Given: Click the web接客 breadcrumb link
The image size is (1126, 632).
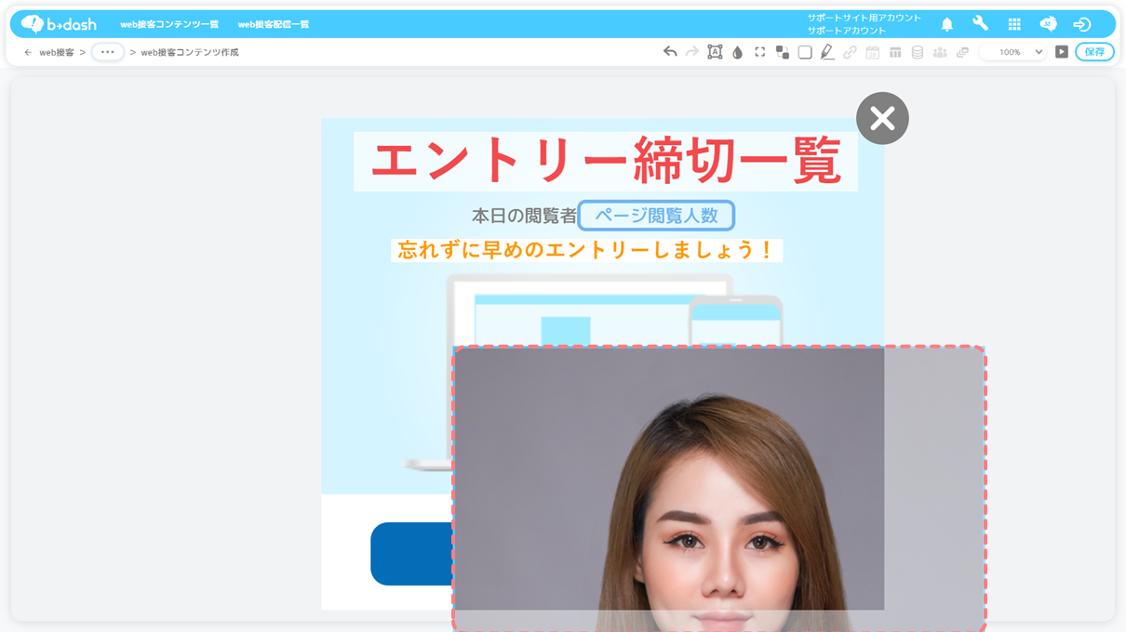Looking at the screenshot, I should (57, 52).
